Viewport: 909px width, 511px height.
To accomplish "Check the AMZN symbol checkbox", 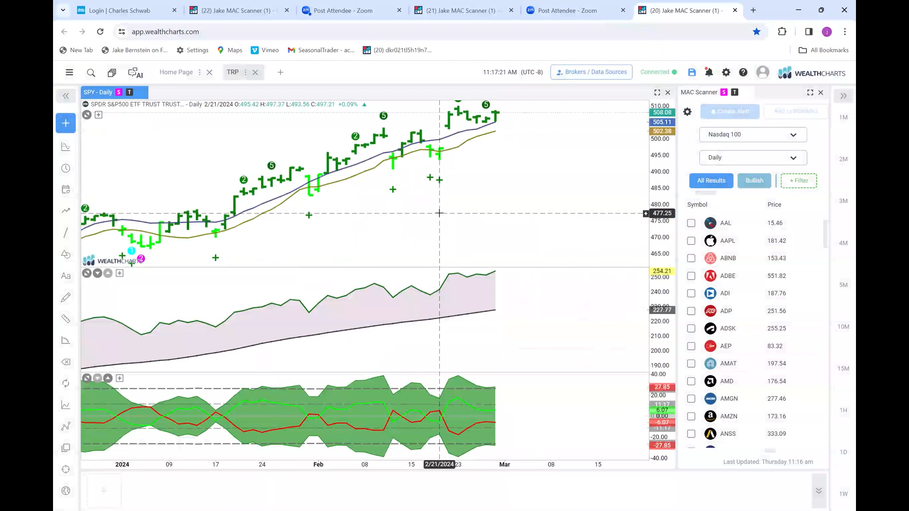I will tap(691, 416).
